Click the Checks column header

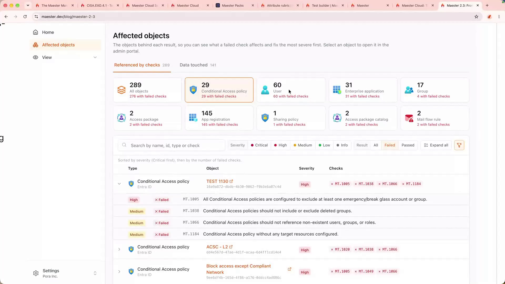[336, 168]
